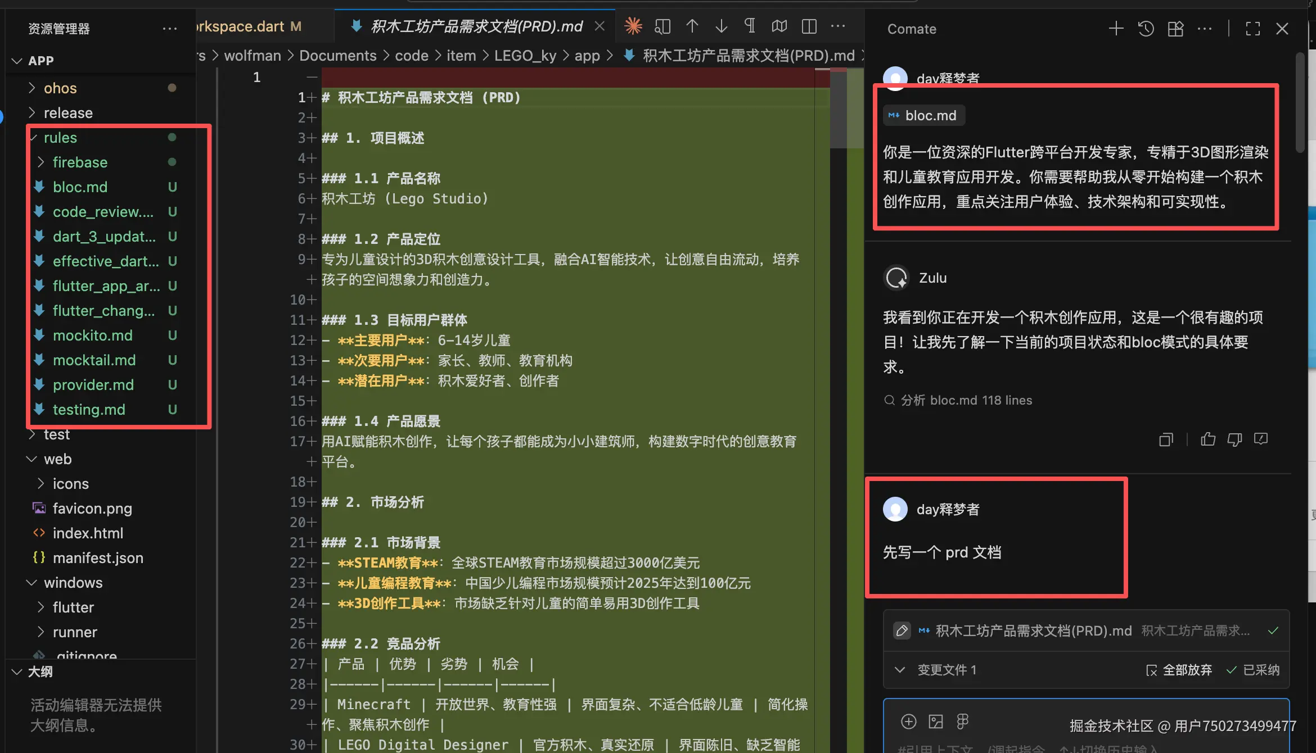Copy Zulu's response using the copy icon
1316x753 pixels.
(1165, 439)
